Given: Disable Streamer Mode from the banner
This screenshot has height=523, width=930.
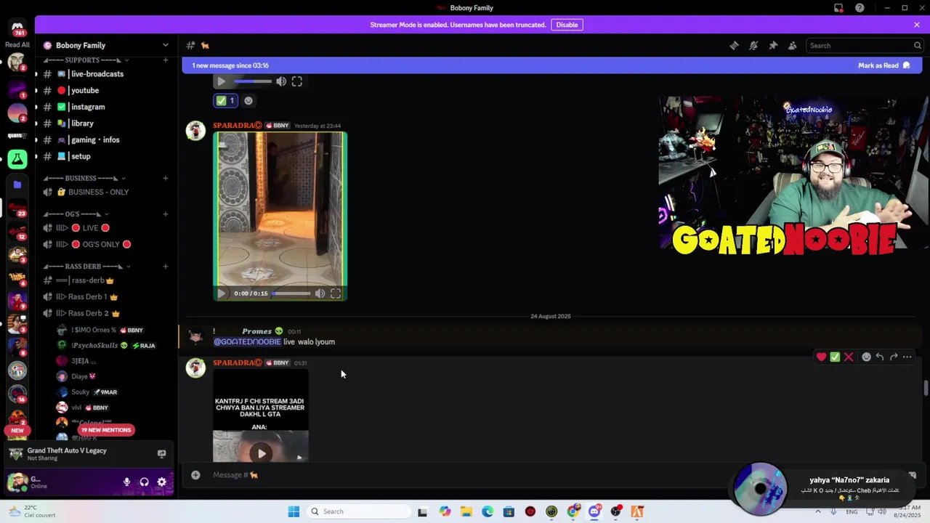Looking at the screenshot, I should coord(567,25).
